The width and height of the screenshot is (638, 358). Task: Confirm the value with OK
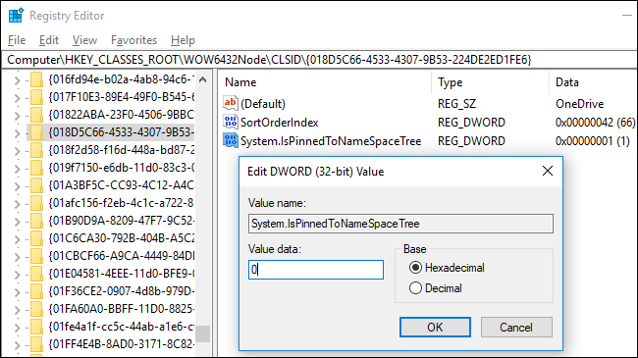(435, 327)
